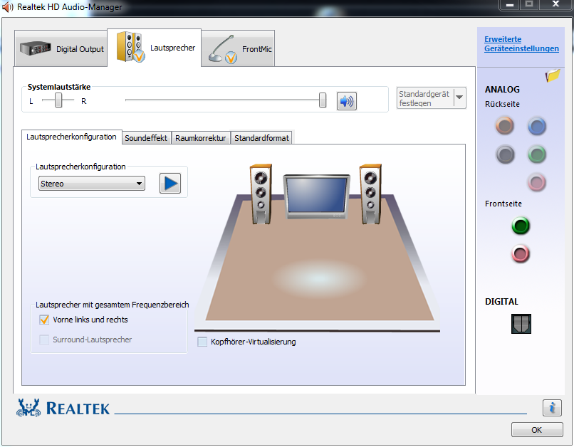Click the pink front-panel microphone jack
This screenshot has width=574, height=447.
pyautogui.click(x=520, y=253)
